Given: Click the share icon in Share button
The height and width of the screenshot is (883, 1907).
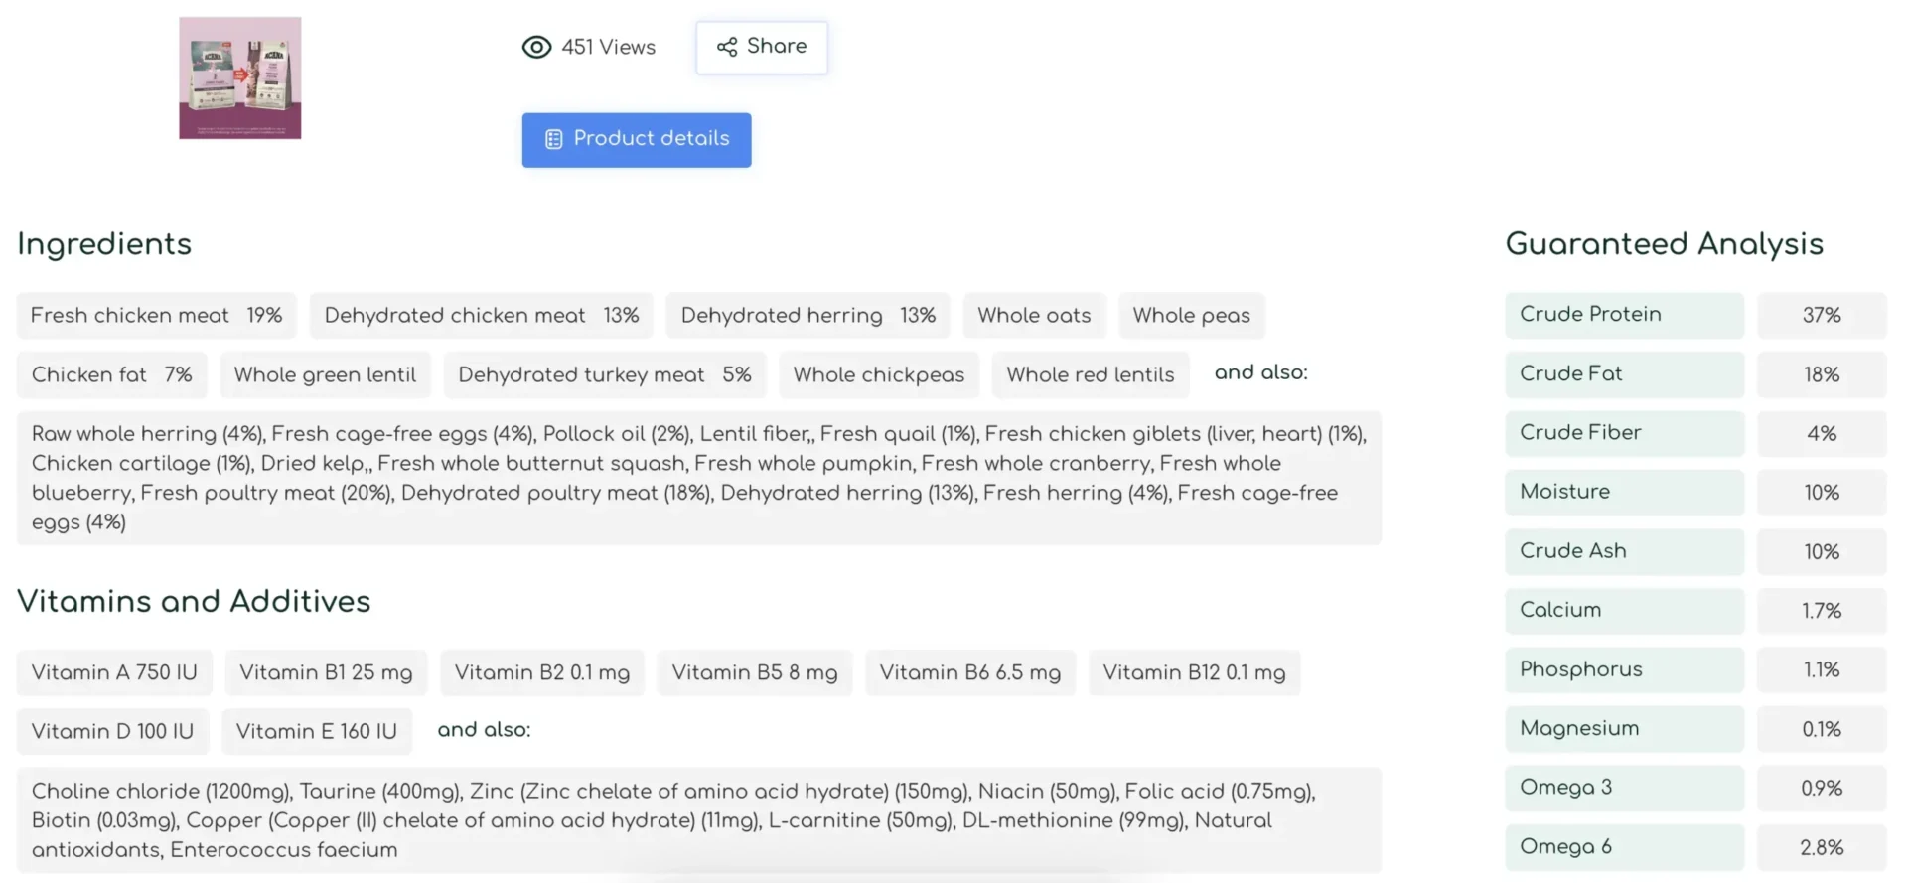Looking at the screenshot, I should (x=727, y=47).
